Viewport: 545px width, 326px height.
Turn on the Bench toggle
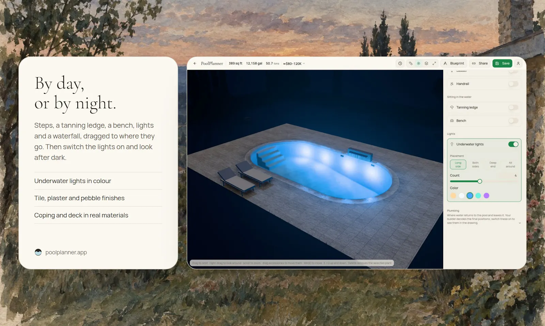(x=513, y=121)
